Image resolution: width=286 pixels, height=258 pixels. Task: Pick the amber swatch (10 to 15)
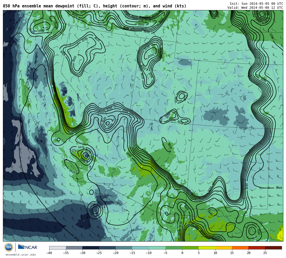point(224,248)
